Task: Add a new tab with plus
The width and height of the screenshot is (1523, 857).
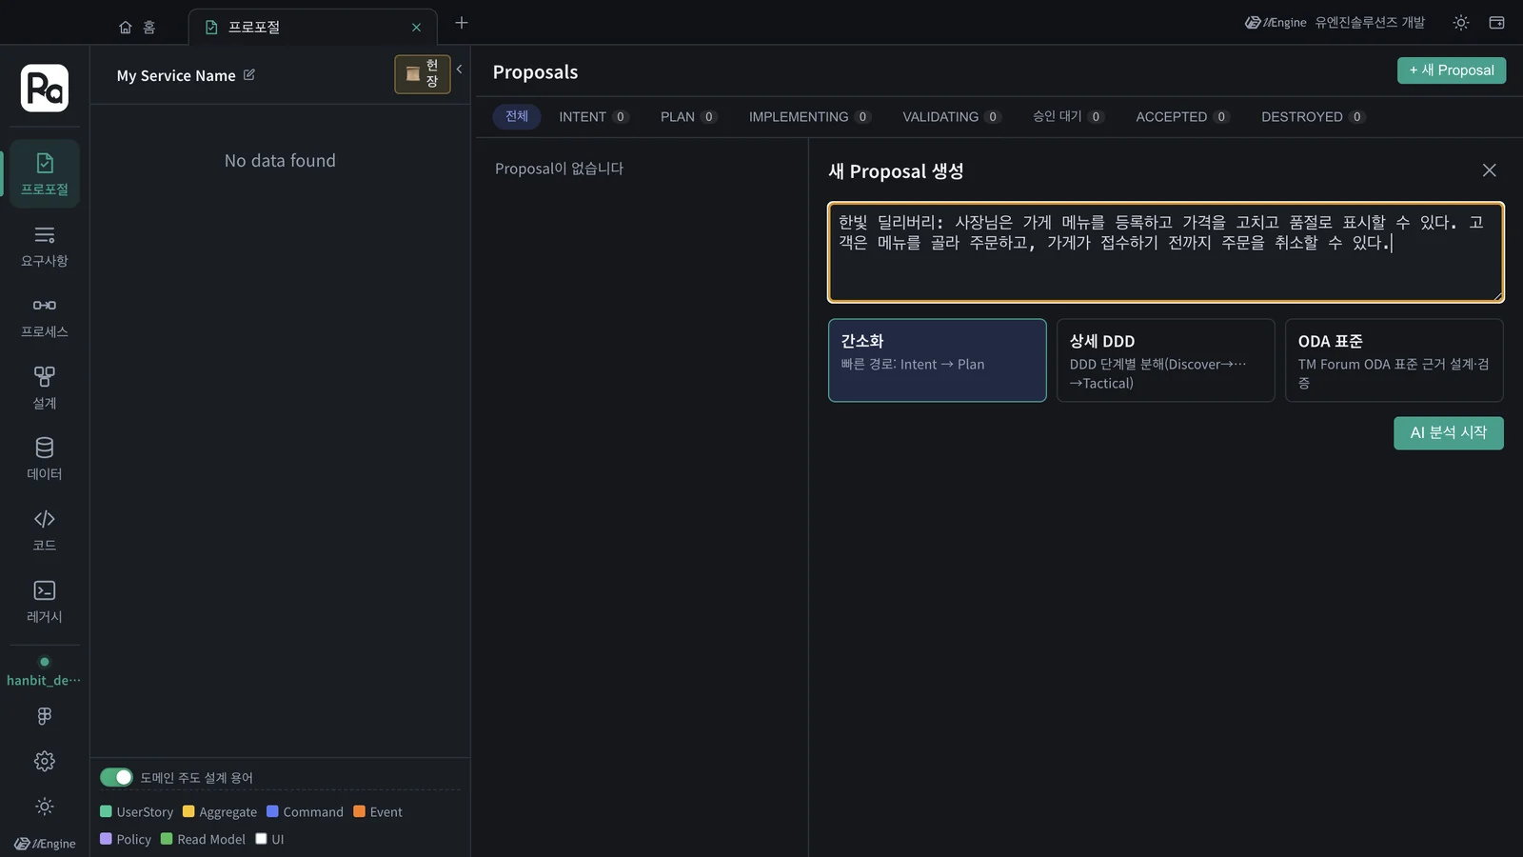Action: click(462, 23)
